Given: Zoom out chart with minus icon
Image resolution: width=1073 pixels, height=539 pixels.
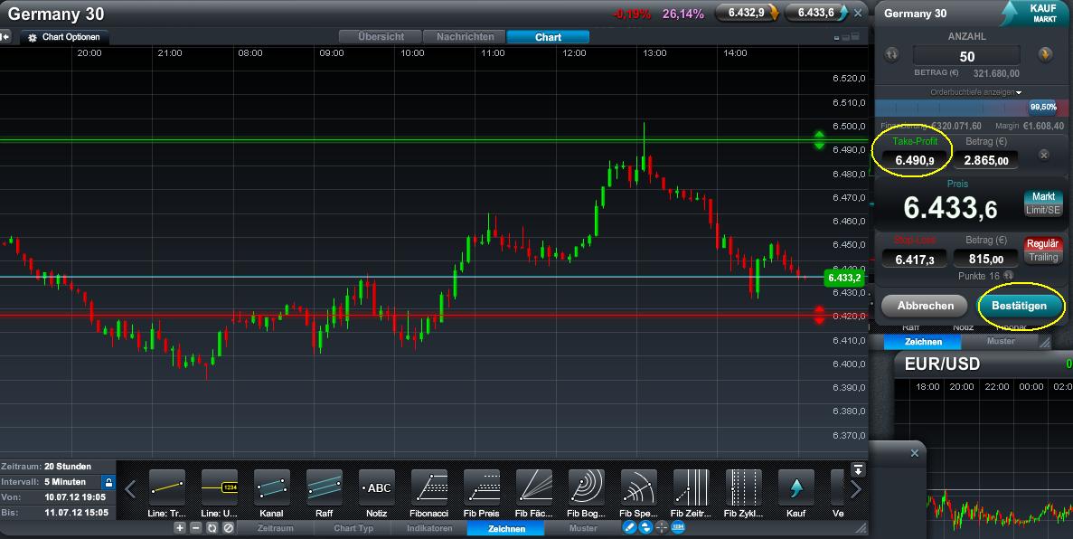Looking at the screenshot, I should pyautogui.click(x=196, y=527).
